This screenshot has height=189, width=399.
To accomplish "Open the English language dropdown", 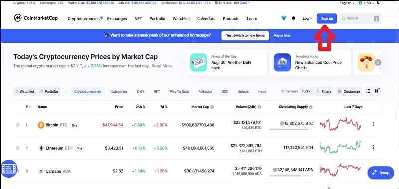I will click(347, 3).
